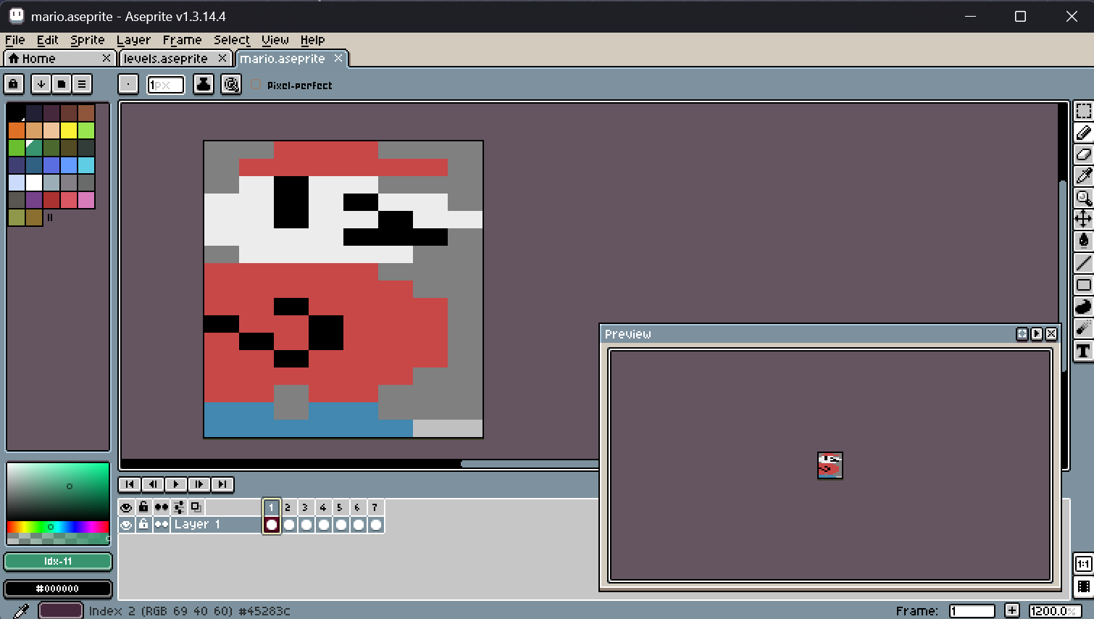
Task: Select the cel at frame 5
Action: click(x=341, y=525)
